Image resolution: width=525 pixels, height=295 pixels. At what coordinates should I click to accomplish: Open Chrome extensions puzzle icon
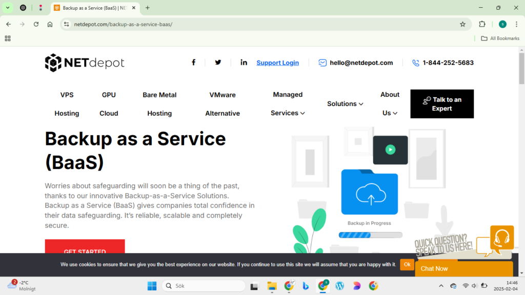(x=482, y=24)
